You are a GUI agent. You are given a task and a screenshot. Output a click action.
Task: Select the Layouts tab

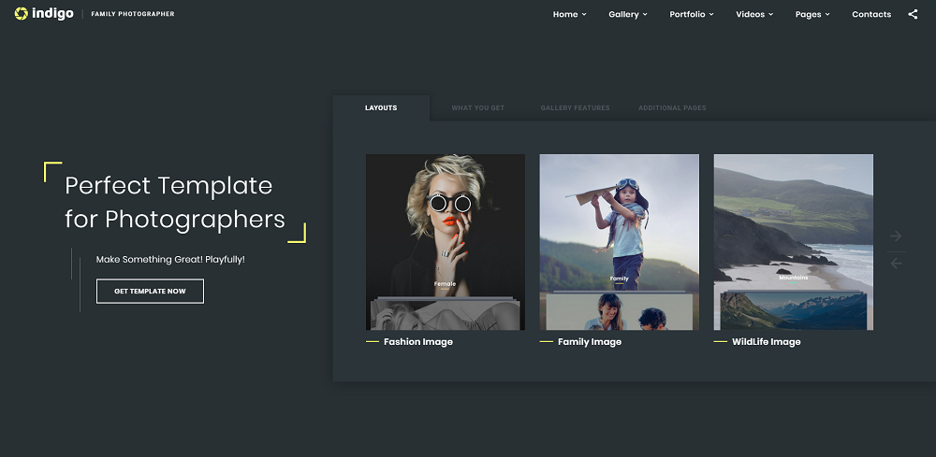pos(381,108)
